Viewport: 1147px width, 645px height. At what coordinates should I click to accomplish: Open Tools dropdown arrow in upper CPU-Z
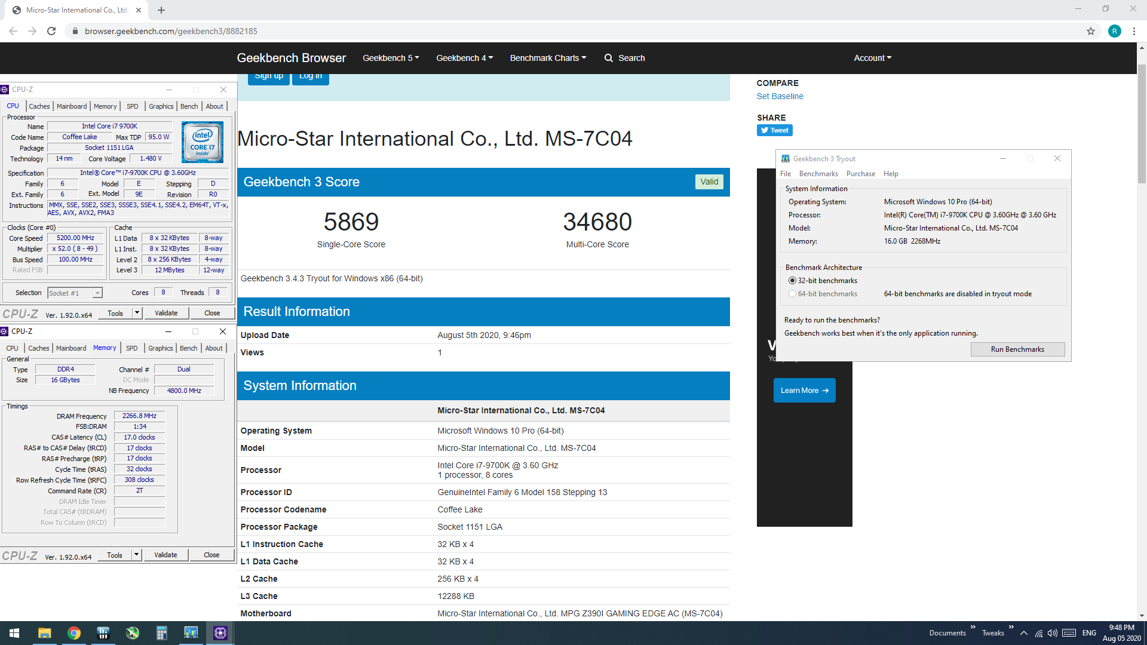click(137, 313)
